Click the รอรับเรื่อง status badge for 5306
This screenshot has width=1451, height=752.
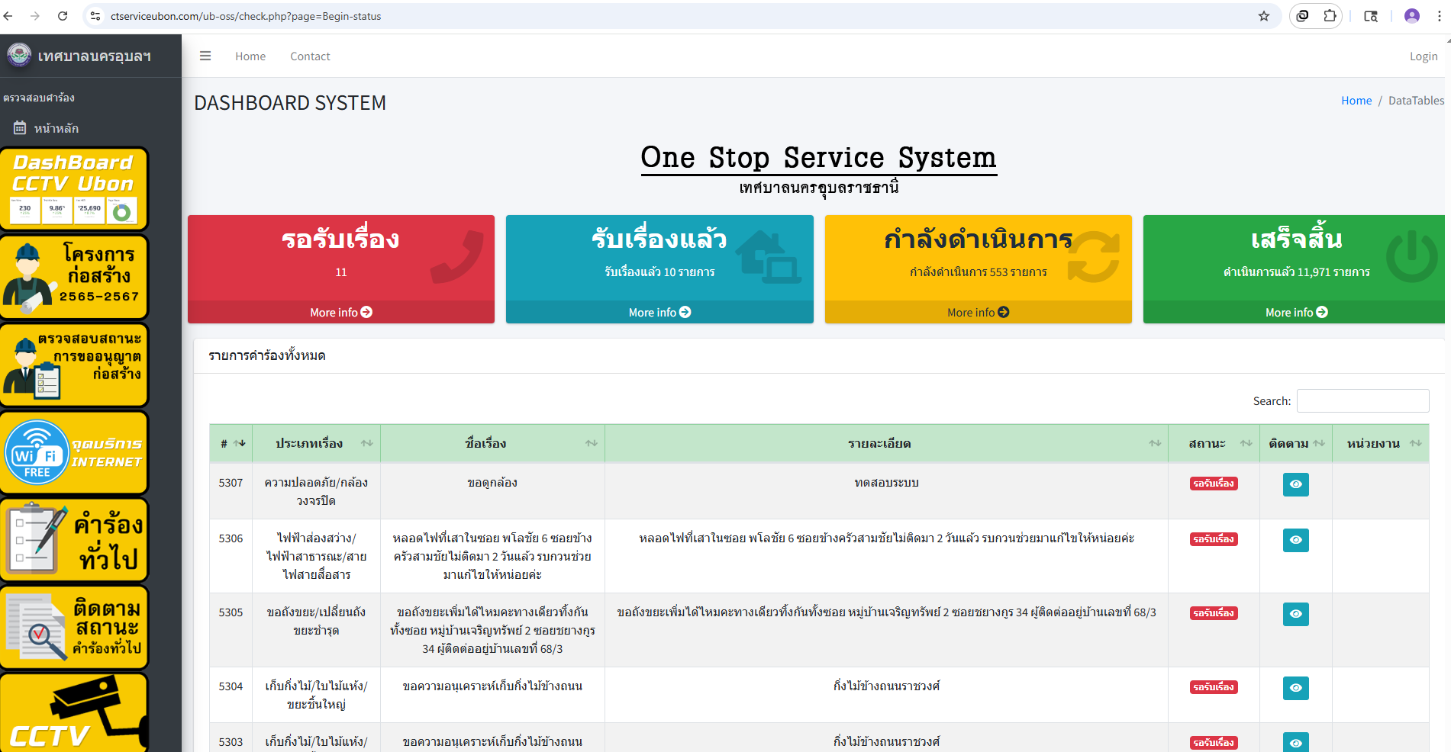(x=1214, y=539)
